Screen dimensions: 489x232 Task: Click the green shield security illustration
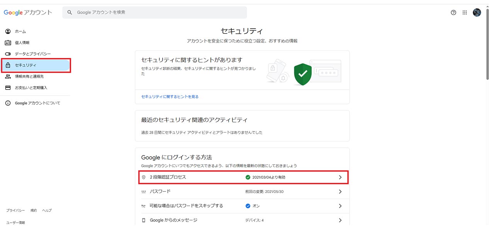303,74
